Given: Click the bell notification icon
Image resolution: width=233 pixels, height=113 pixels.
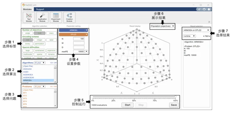Looking at the screenshot, I should tap(209, 9).
